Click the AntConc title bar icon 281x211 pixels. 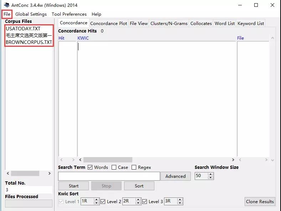point(7,5)
